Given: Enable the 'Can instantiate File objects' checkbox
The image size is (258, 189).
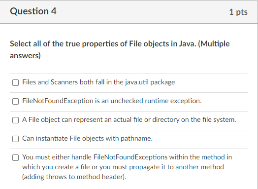Looking at the screenshot, I should pyautogui.click(x=15, y=139).
